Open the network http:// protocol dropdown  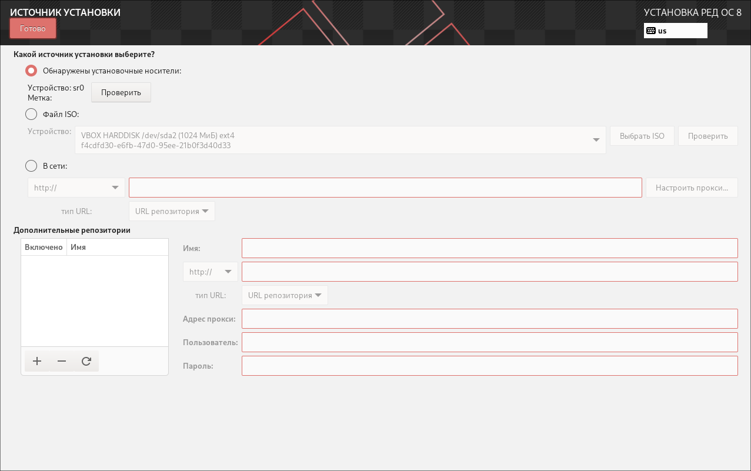(76, 188)
